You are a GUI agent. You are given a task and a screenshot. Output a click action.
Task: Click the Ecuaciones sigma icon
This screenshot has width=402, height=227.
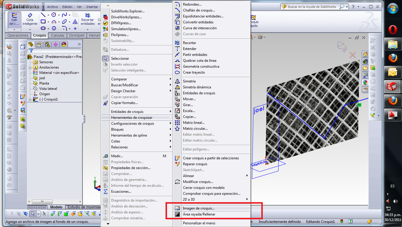point(106,192)
